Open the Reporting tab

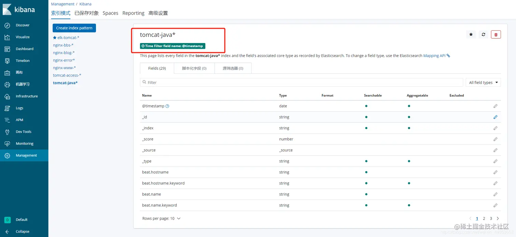point(133,13)
